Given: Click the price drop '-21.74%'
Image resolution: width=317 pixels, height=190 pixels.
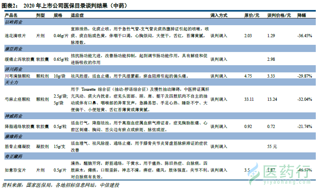Looking at the screenshot, I should [x=305, y=126].
